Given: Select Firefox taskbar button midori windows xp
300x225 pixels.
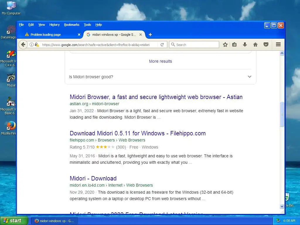Looking at the screenshot, I should (54, 221).
